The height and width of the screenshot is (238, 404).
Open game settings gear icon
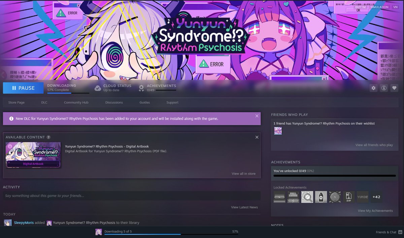point(373,88)
